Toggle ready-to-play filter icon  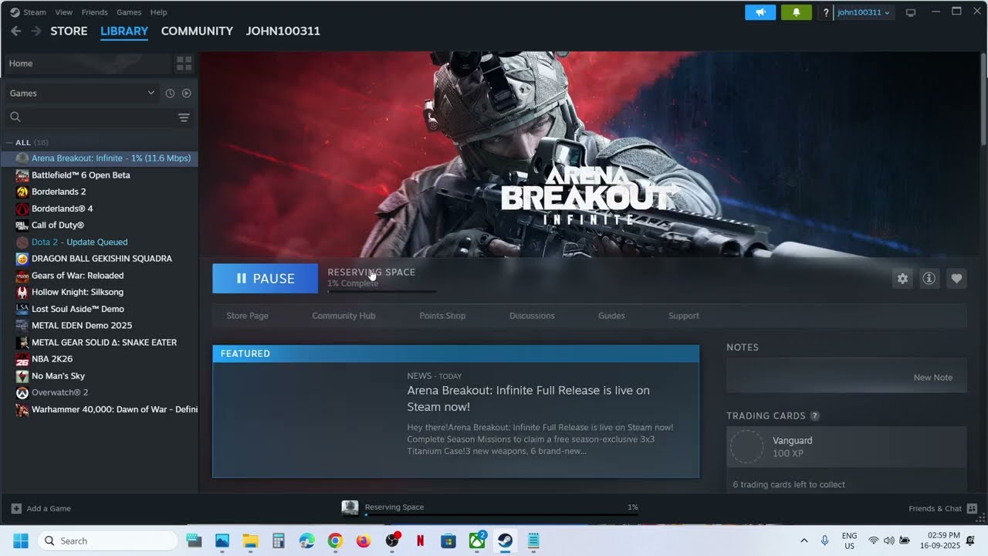pyautogui.click(x=186, y=93)
